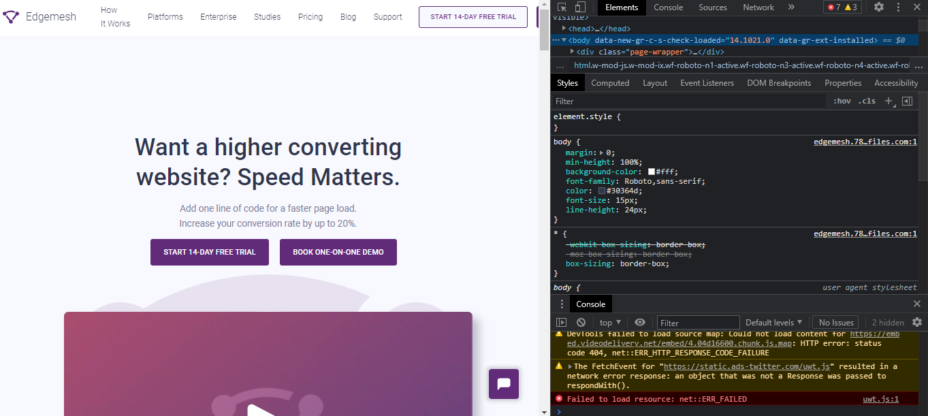Activate the inspect element picker icon
928x416 pixels.
tap(562, 7)
